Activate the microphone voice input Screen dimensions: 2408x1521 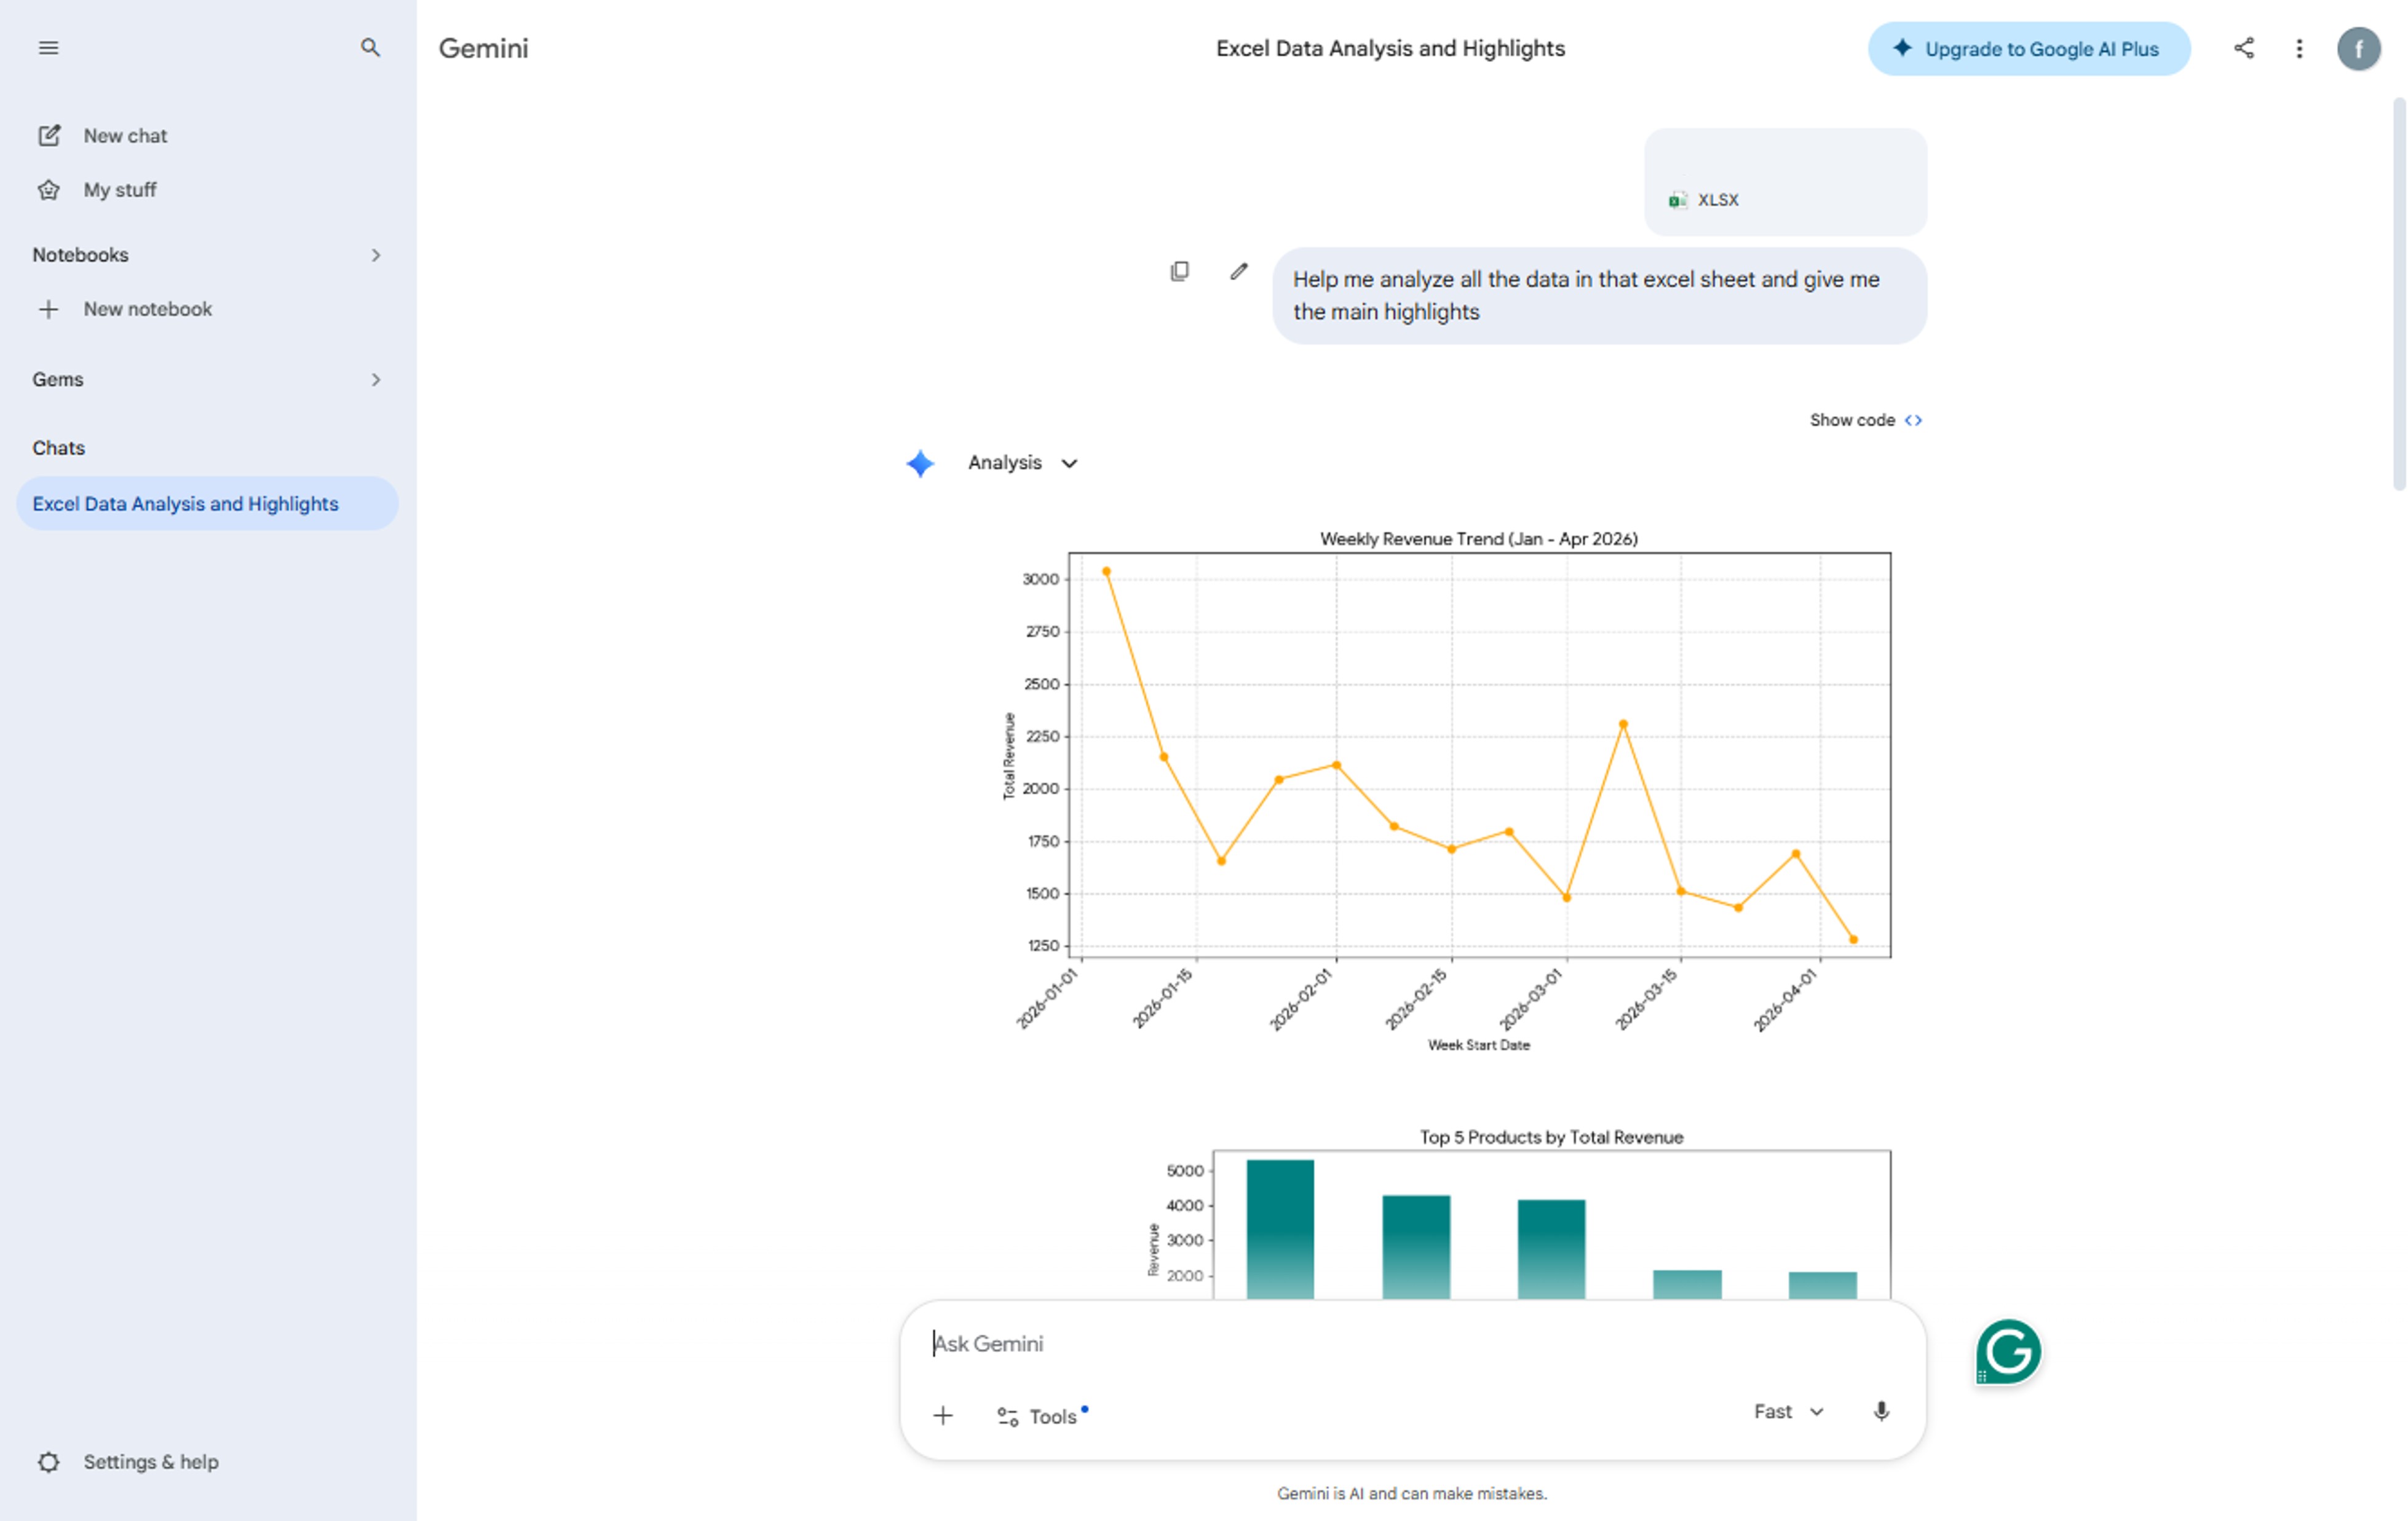pos(1881,1411)
